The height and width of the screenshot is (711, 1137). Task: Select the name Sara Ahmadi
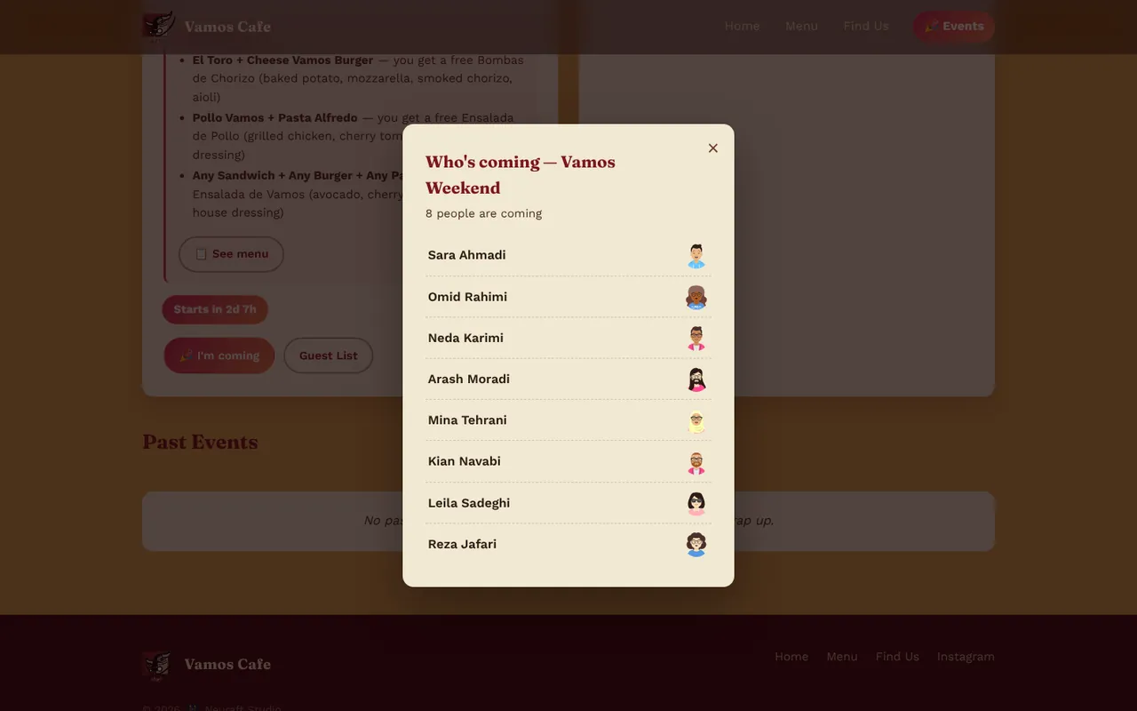coord(466,255)
